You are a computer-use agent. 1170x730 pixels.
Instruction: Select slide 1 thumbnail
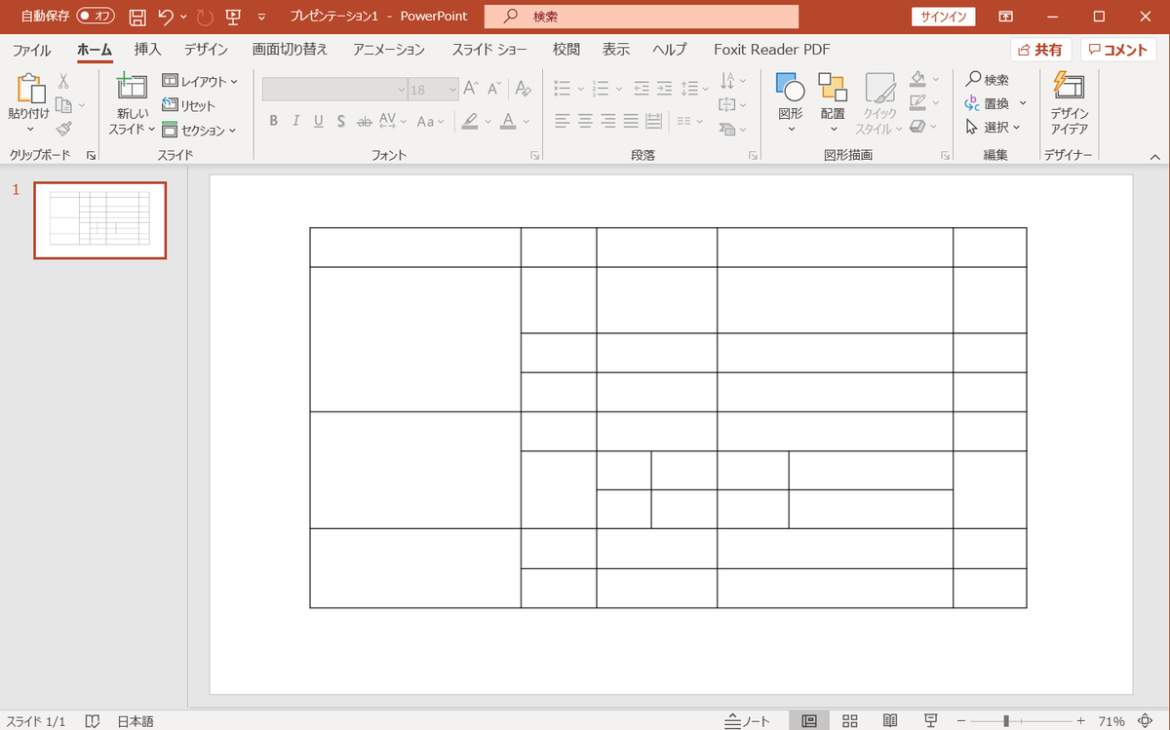click(99, 220)
